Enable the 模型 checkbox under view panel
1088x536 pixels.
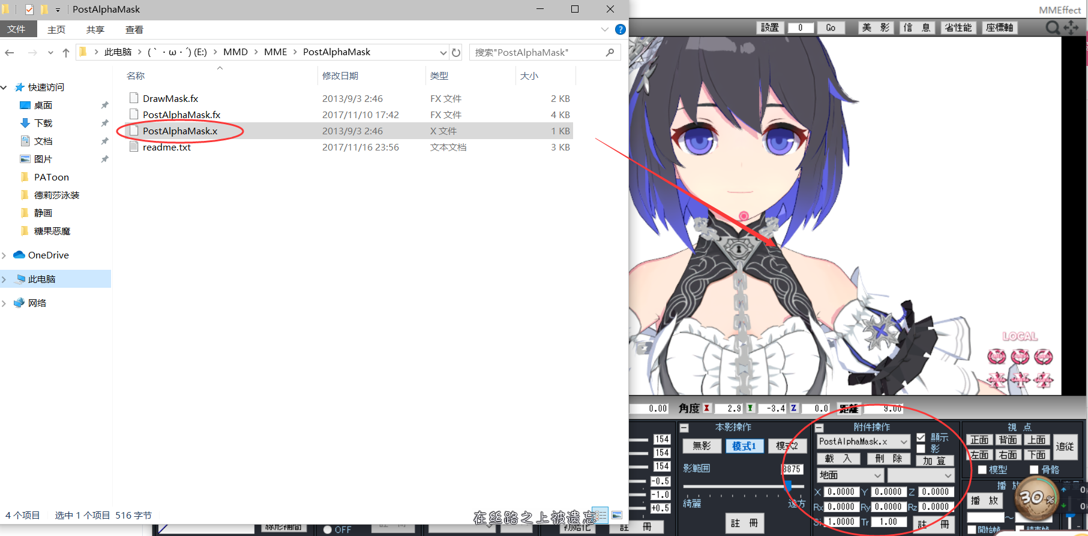tap(982, 470)
